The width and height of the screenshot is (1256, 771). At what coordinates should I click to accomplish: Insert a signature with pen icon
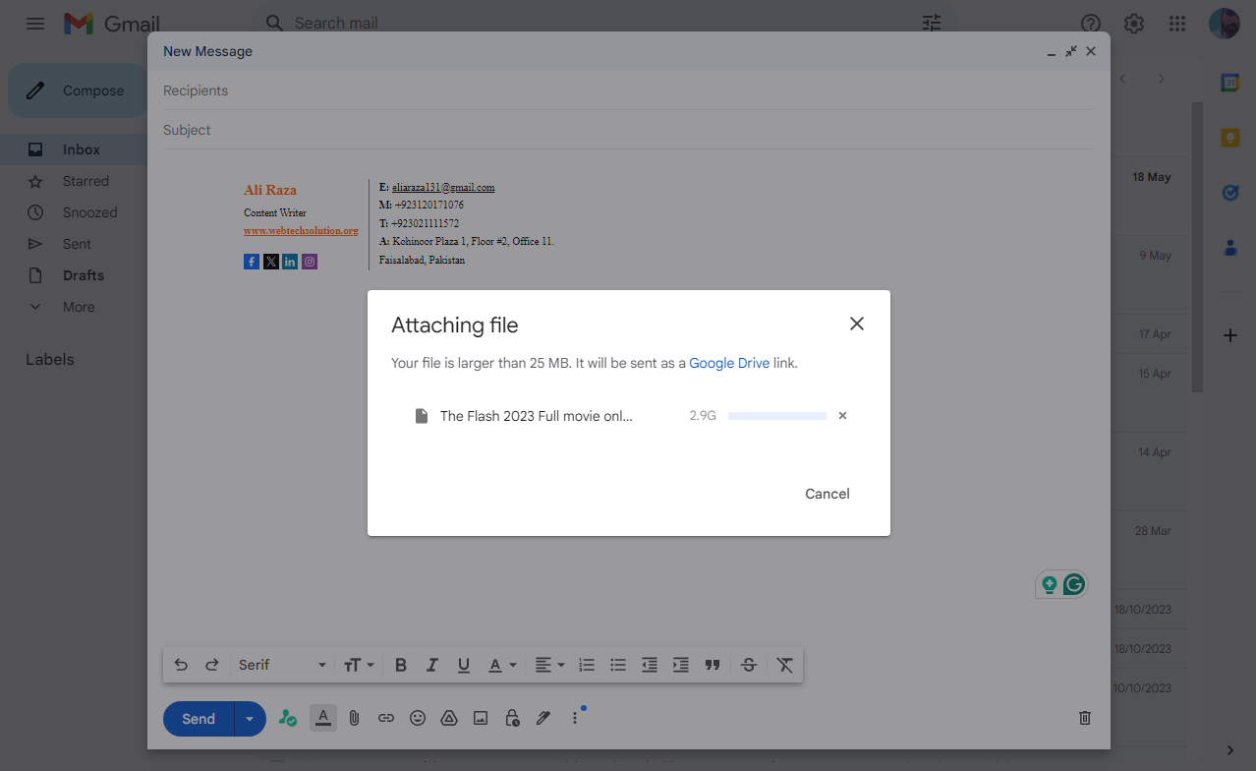coord(543,718)
